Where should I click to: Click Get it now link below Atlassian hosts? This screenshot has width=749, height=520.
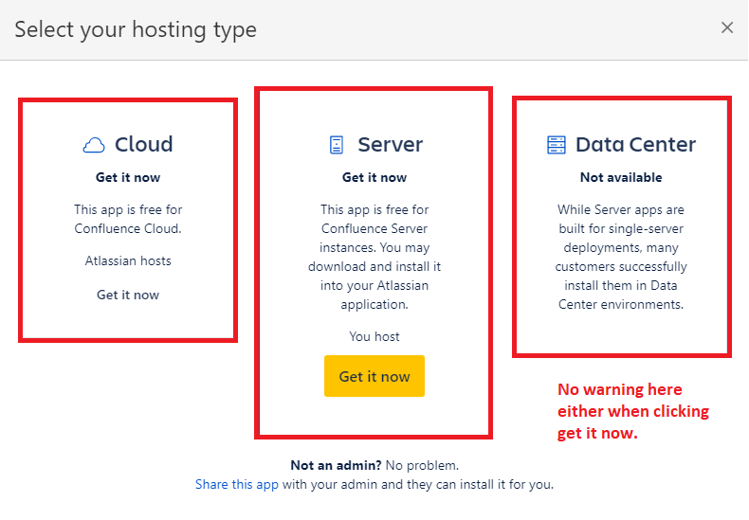click(128, 295)
